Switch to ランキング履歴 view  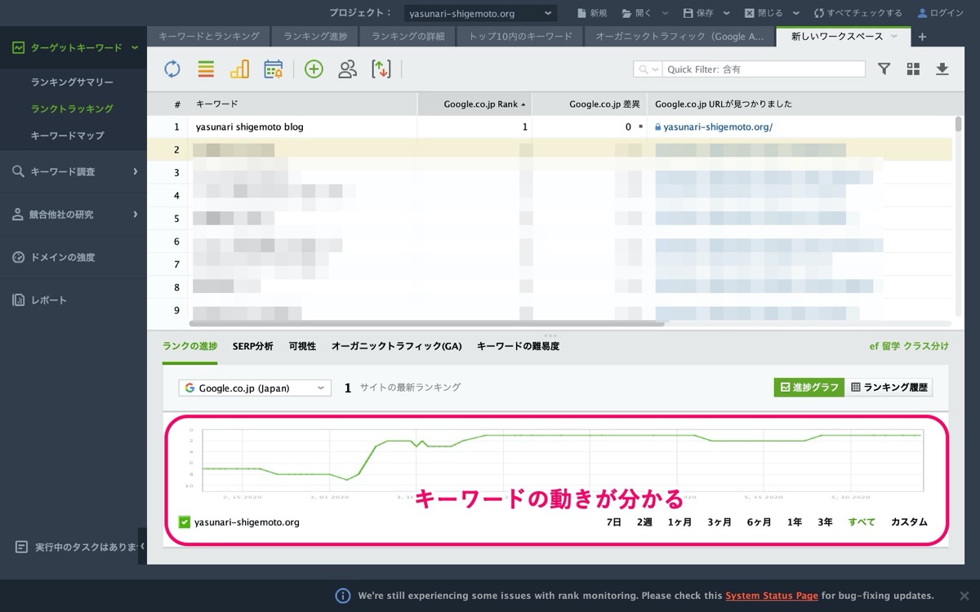889,388
